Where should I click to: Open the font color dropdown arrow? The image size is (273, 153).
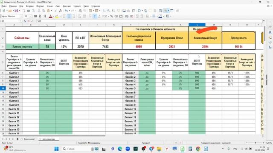point(54,16)
